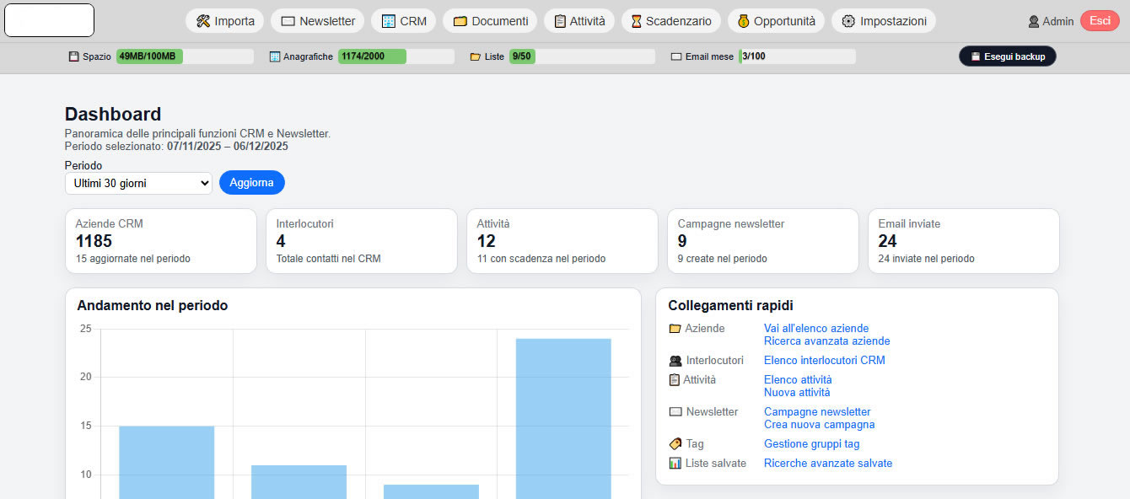Run the Esegui backup button
Screen dimensions: 1130x499
click(x=1008, y=56)
